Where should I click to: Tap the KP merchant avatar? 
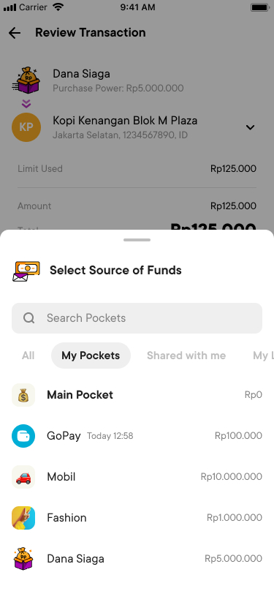(x=26, y=127)
